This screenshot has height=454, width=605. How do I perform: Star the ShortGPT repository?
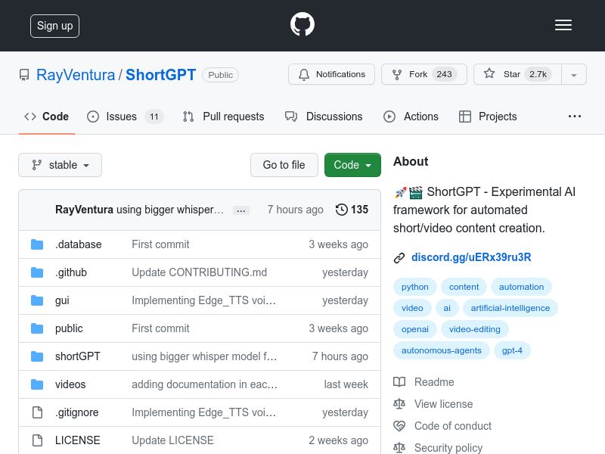517,74
